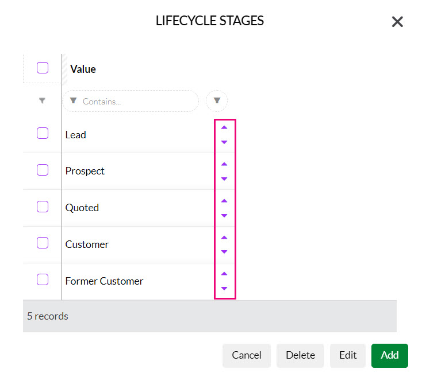Move Prospect row down with arrow
Screen dimensions: 422x377
(224, 179)
